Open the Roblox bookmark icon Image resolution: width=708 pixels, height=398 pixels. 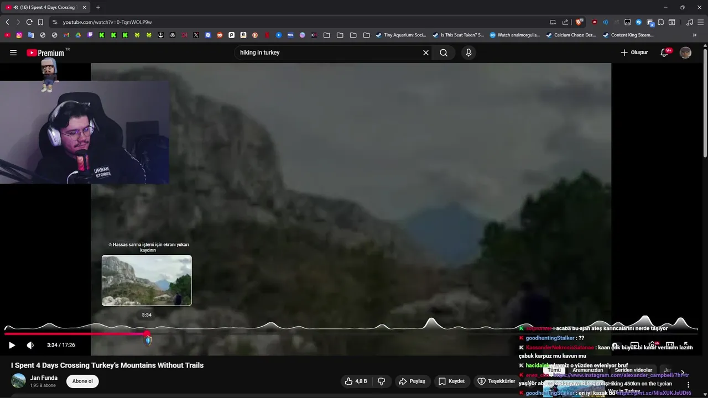click(208, 35)
